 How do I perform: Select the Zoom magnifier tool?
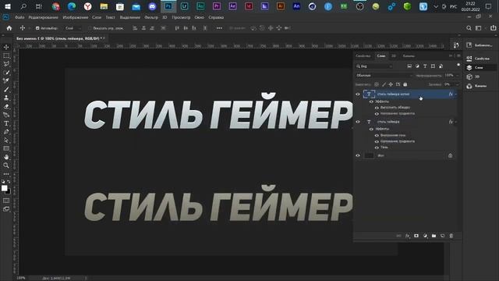point(6,165)
